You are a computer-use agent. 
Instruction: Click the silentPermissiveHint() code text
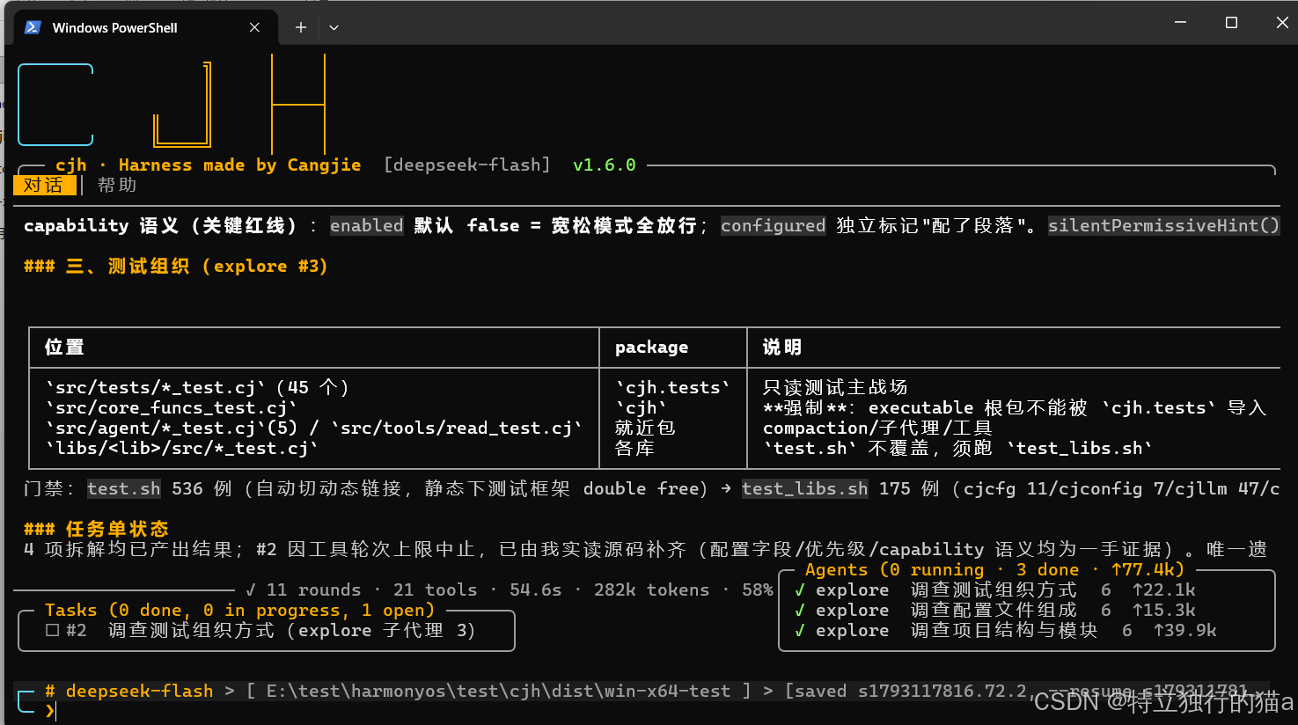point(1164,225)
